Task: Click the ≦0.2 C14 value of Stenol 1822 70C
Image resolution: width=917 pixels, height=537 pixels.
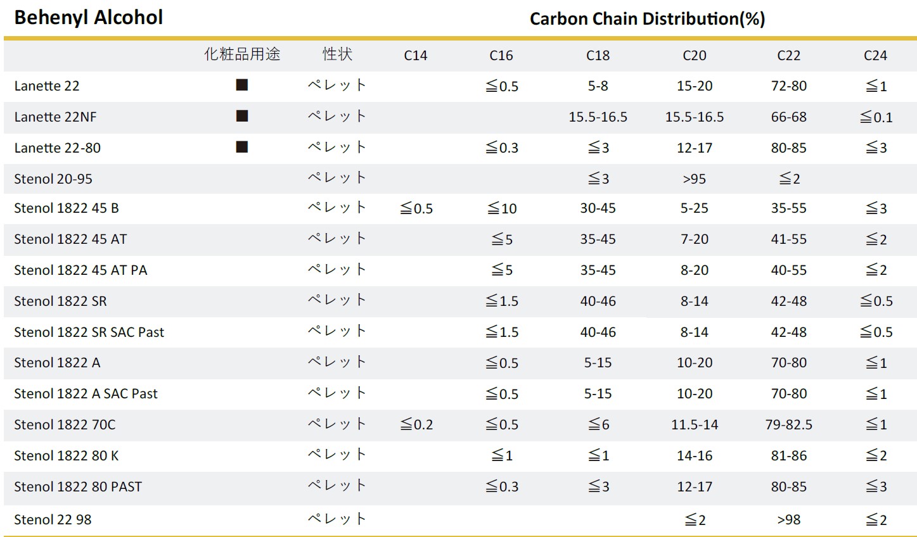Action: (x=416, y=425)
